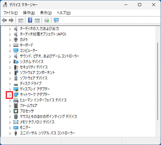Click the drive icon for ディスク ドライブ
This screenshot has width=161, height=145.
(16, 84)
